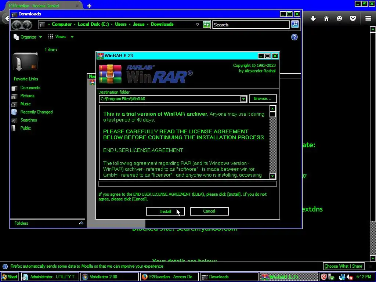Open Music favorite link
The width and height of the screenshot is (376, 282).
(25, 104)
